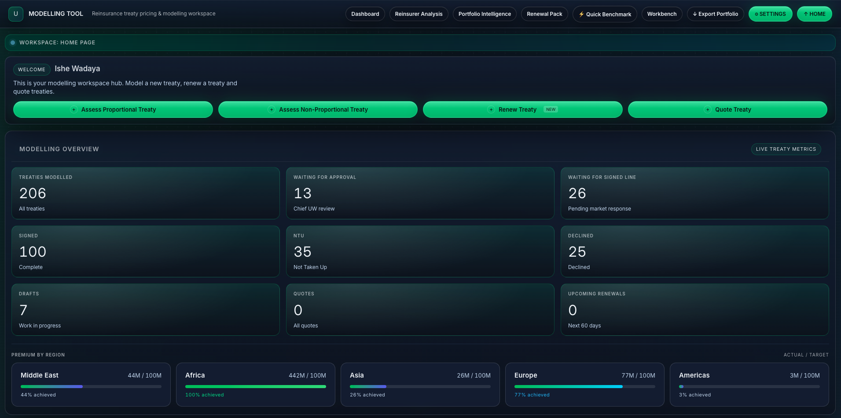Open the Treaties Modelled 206 card
This screenshot has height=418, width=841.
pos(146,193)
